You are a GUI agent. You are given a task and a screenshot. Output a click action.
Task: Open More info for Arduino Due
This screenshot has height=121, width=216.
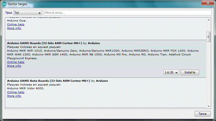tap(14, 28)
